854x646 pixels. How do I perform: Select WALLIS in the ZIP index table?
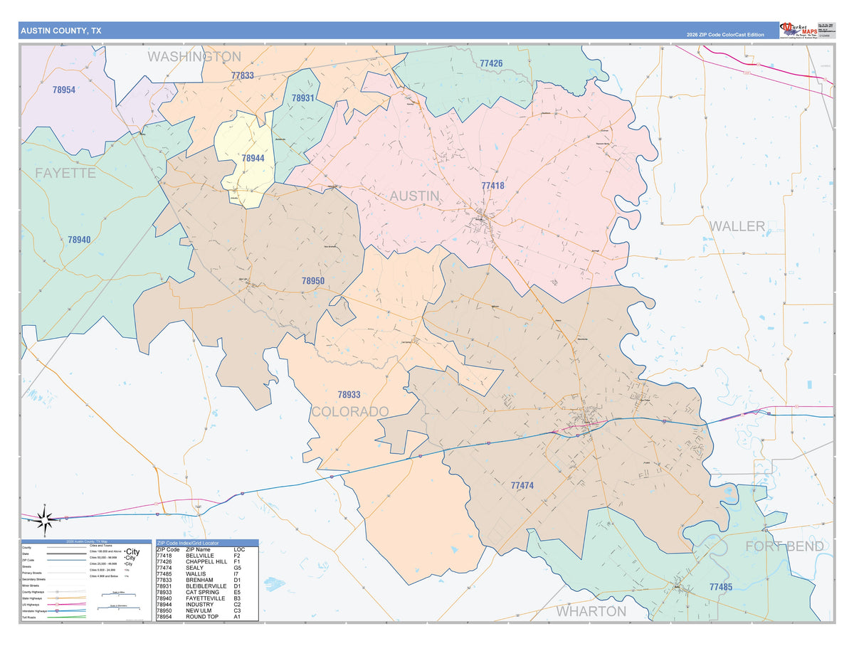coord(197,576)
